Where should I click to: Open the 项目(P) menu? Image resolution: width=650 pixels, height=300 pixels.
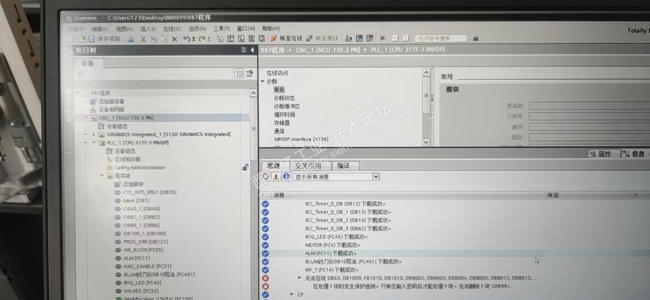coord(76,29)
